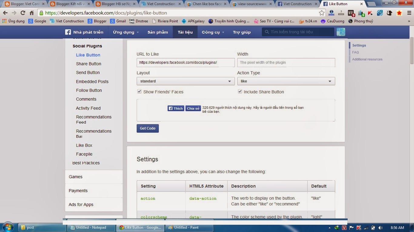The width and height of the screenshot is (414, 232).
Task: Bookmark this page with the star icon
Action: tap(322, 13)
